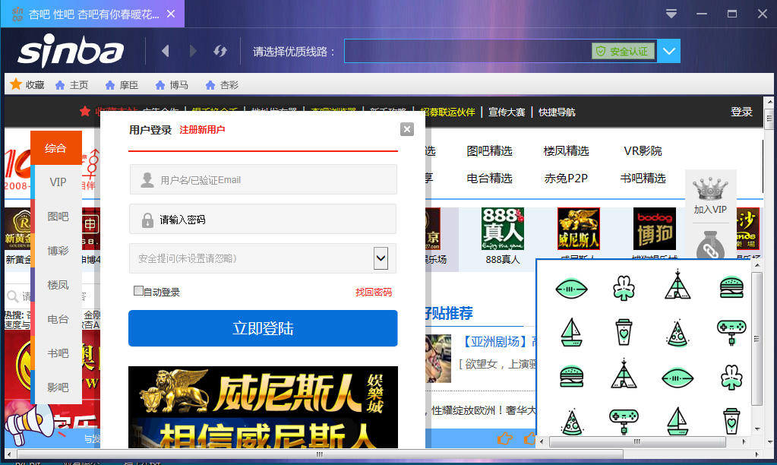Expand the 安全提问 security question dropdown

[381, 258]
